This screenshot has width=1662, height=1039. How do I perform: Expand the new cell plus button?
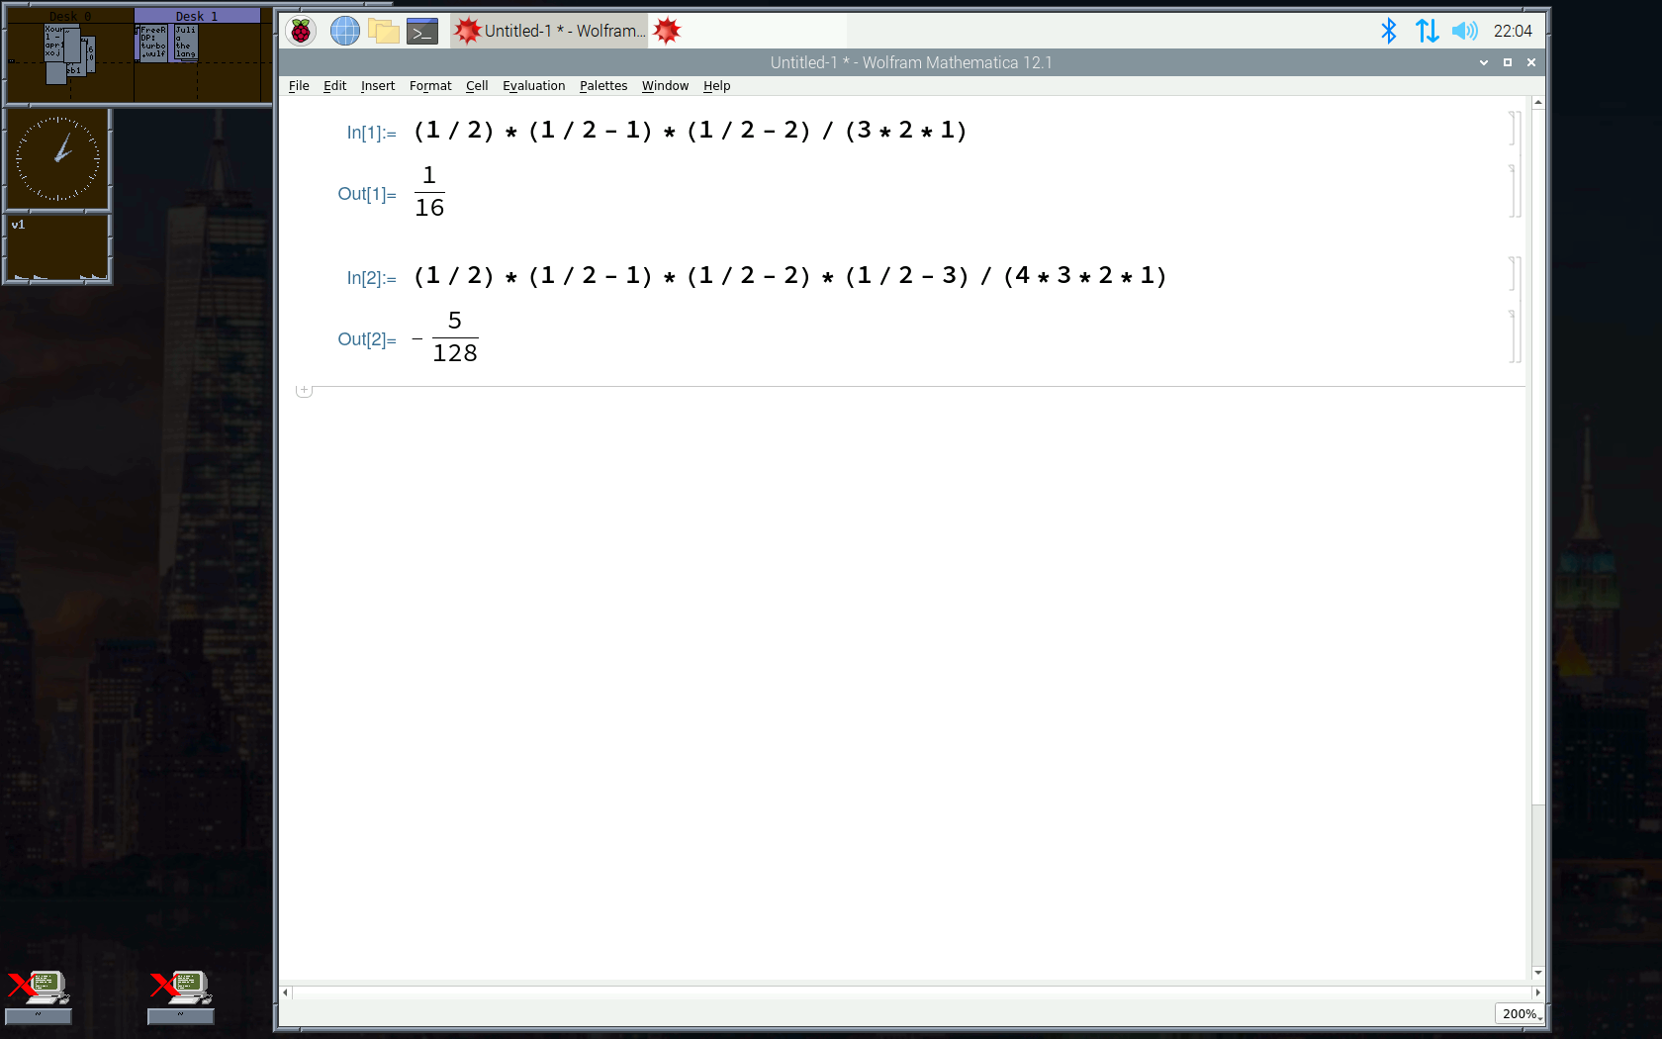coord(305,391)
